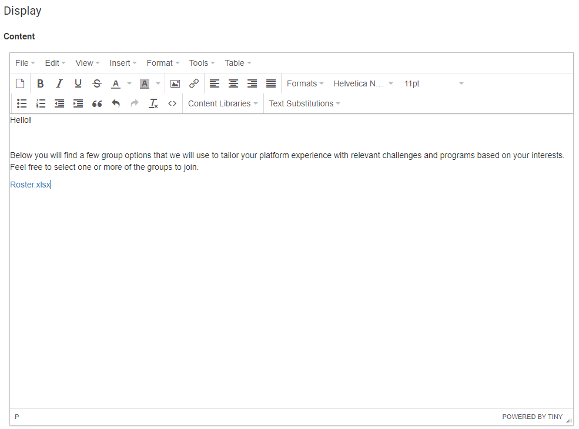Screen dimensions: 579x429
Task: Open the Content Libraries dropdown
Action: coord(223,103)
